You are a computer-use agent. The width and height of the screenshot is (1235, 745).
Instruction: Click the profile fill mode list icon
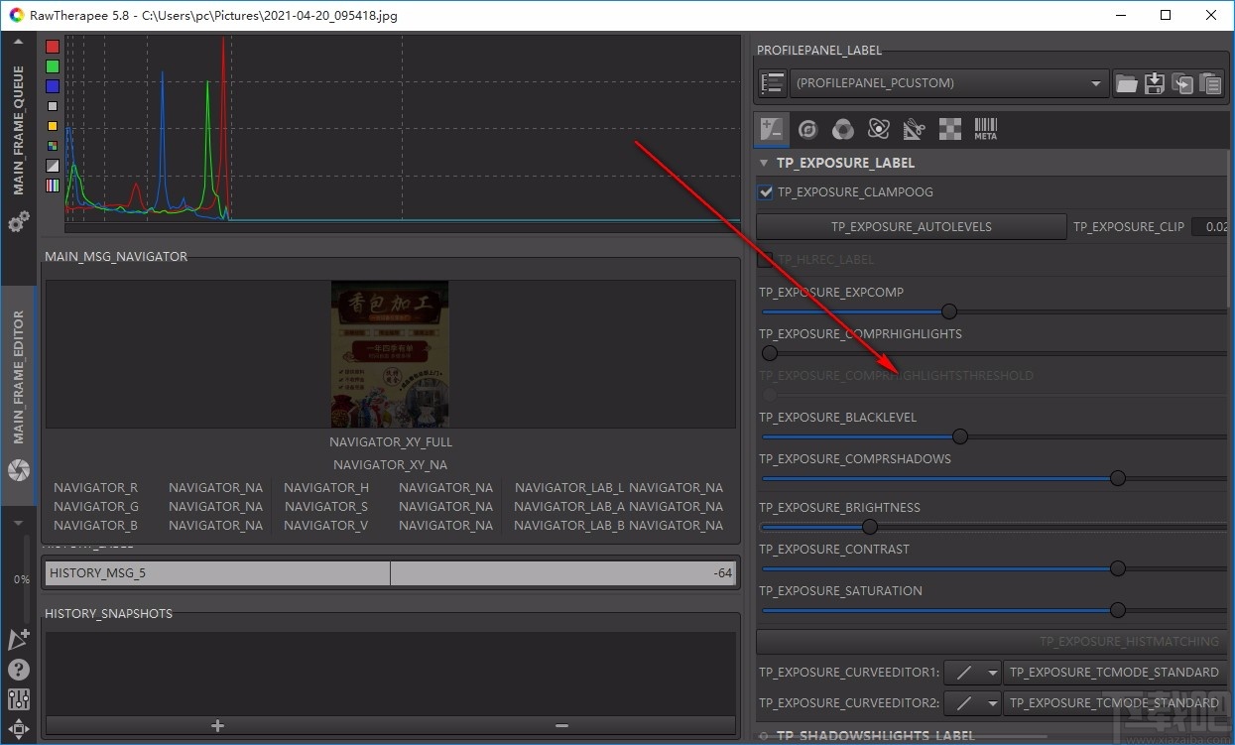click(x=772, y=83)
